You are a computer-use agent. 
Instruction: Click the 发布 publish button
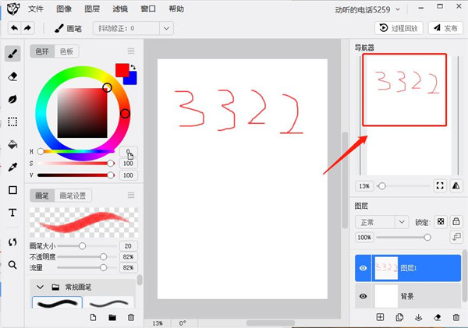click(x=445, y=28)
